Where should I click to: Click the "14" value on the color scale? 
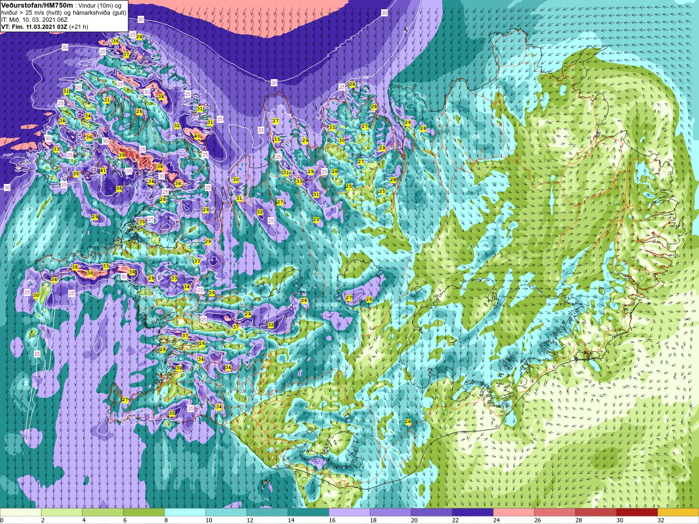click(291, 520)
